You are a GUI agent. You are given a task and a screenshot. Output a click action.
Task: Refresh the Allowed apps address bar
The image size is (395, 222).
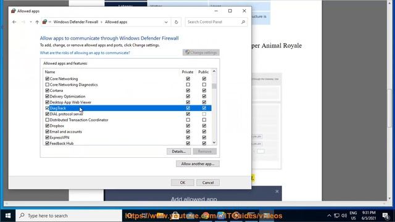[x=176, y=22]
